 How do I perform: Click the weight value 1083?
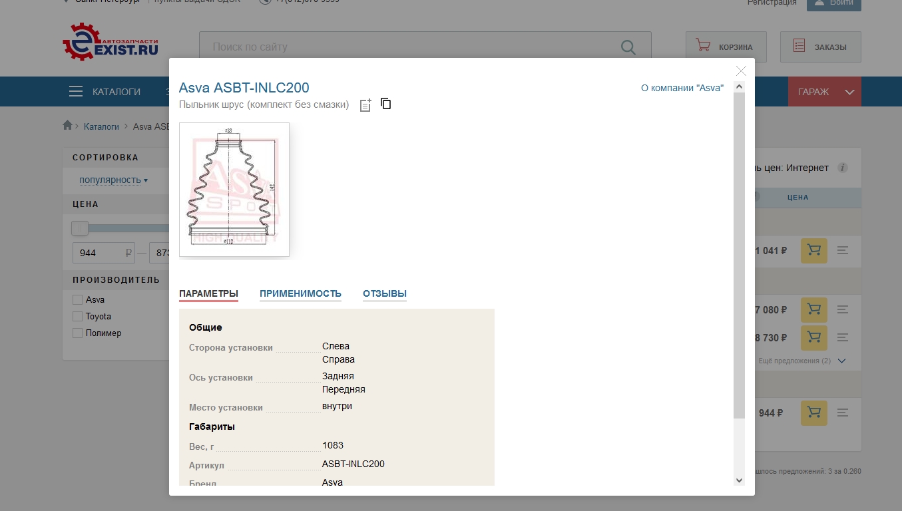coord(333,445)
